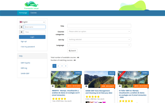Click the info icon on SANBI-GBIF course card
This screenshot has width=165, height=103.
point(86,86)
